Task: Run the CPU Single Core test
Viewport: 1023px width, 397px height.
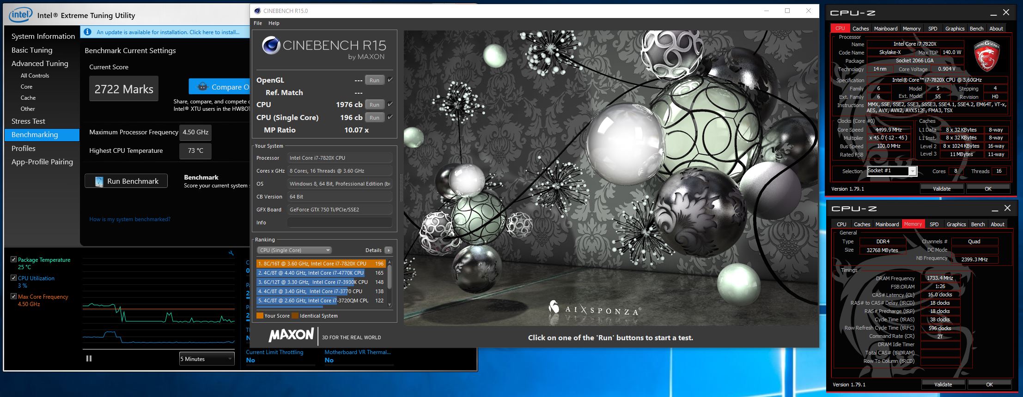Action: pyautogui.click(x=374, y=118)
